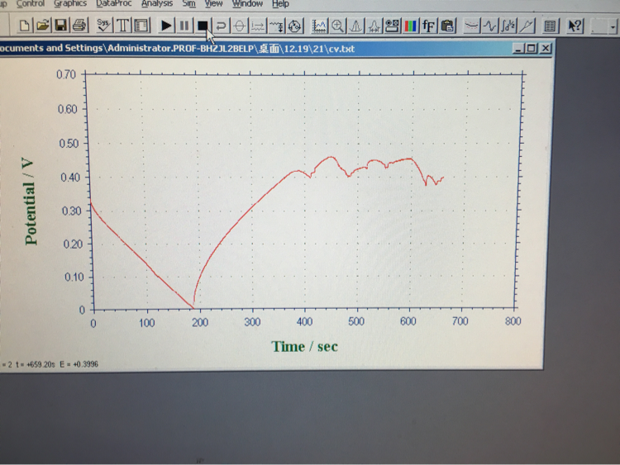
Task: Open the Filter settings toolbar icon
Action: click(276, 26)
